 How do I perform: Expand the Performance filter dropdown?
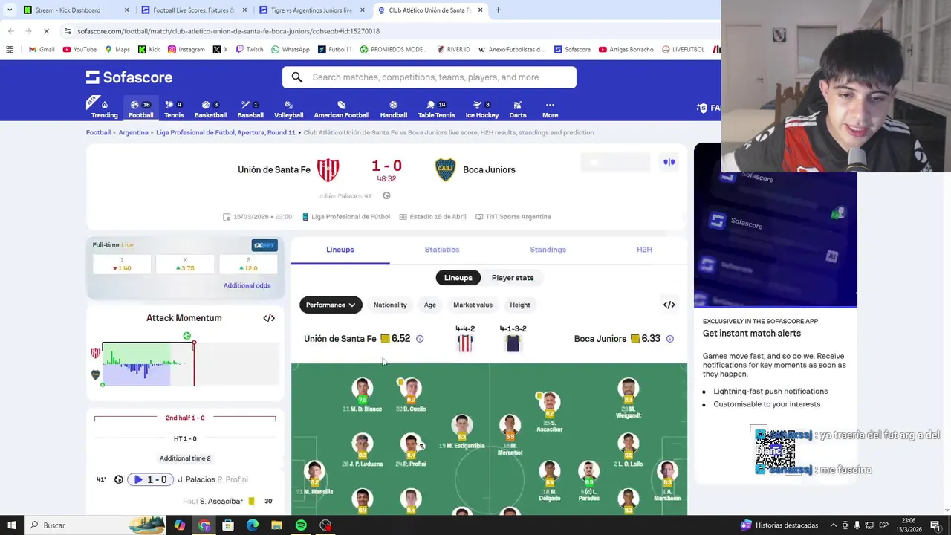[x=331, y=305]
